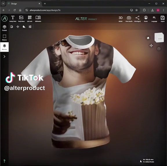Expand the left sidebar chevron
This screenshot has width=167, height=166.
[x=4, y=57]
